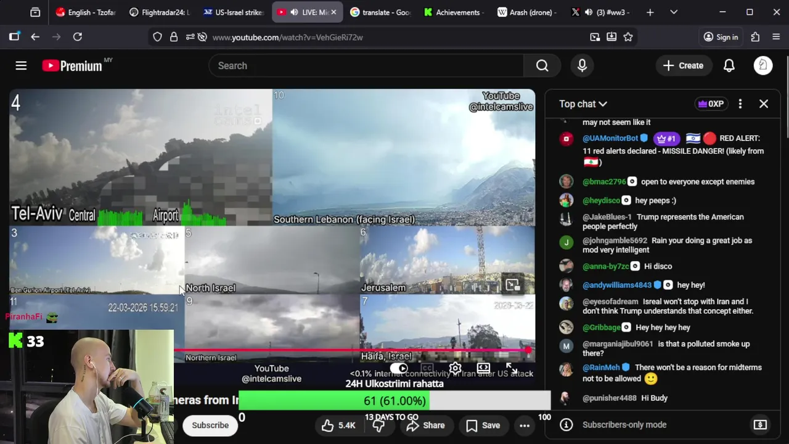
Task: Toggle the Firefox sidebar button
Action: point(14,37)
